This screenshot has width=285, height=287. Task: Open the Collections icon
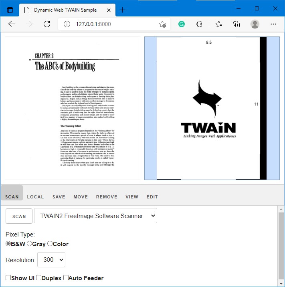pos(236,24)
